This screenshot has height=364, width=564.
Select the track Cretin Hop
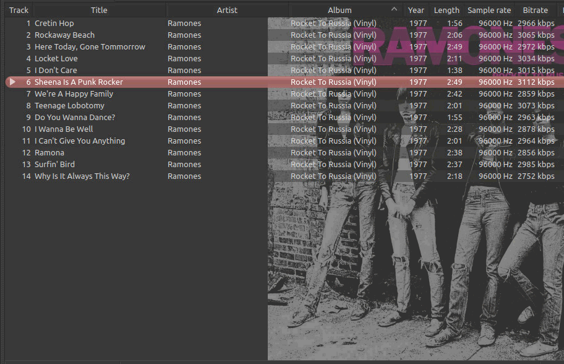pyautogui.click(x=54, y=24)
